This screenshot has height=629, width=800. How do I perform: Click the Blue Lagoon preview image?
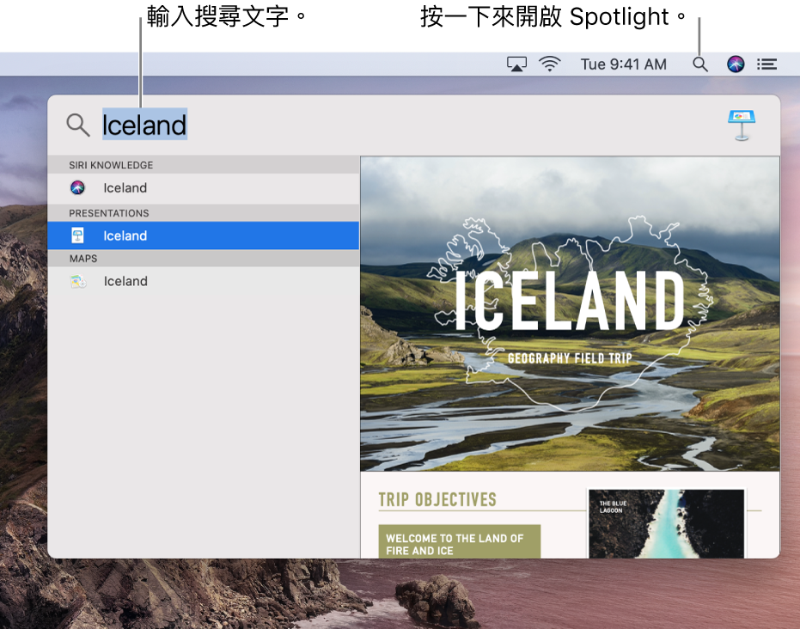(x=666, y=523)
